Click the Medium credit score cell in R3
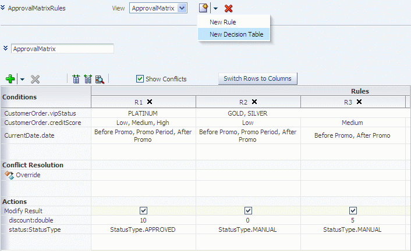Image resolution: width=411 pixels, height=251 pixels. click(353, 123)
